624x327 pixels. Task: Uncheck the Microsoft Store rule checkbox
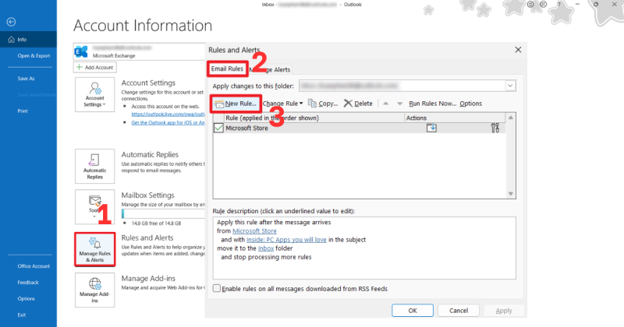point(219,128)
